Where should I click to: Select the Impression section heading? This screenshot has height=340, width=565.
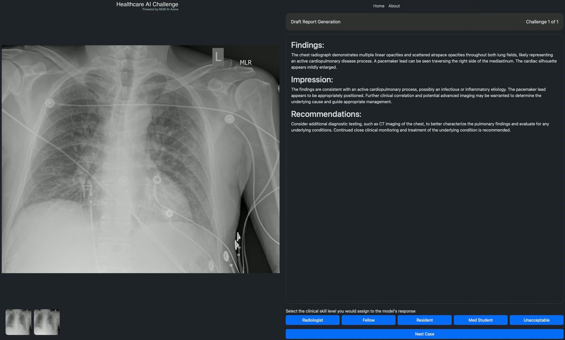(312, 80)
